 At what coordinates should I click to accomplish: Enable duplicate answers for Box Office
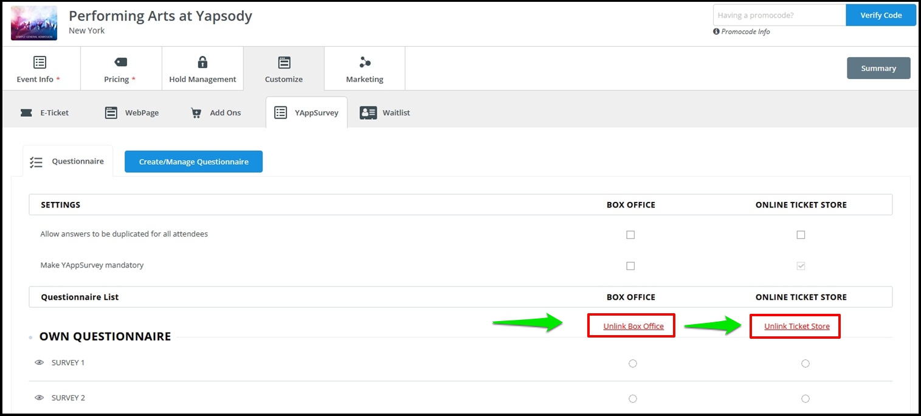[630, 235]
